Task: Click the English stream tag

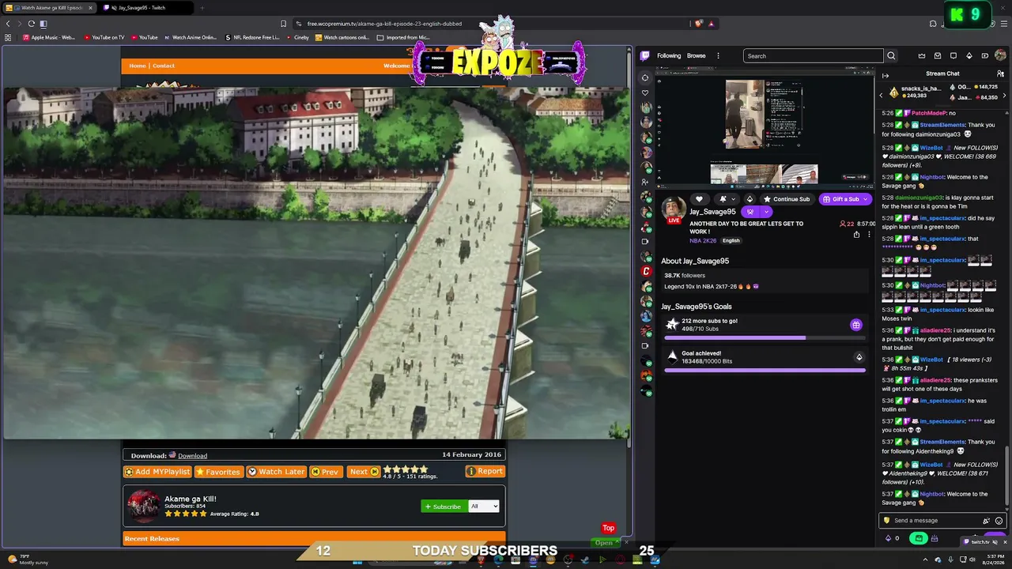Action: (731, 241)
